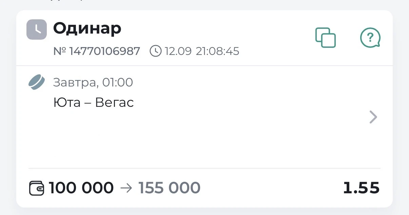
Task: Click the event start time Завтра, 01:00
Action: coord(93,82)
